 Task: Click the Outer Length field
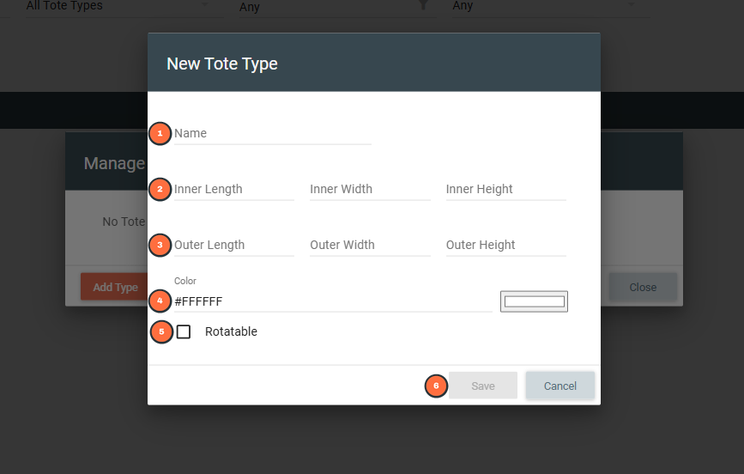point(234,245)
